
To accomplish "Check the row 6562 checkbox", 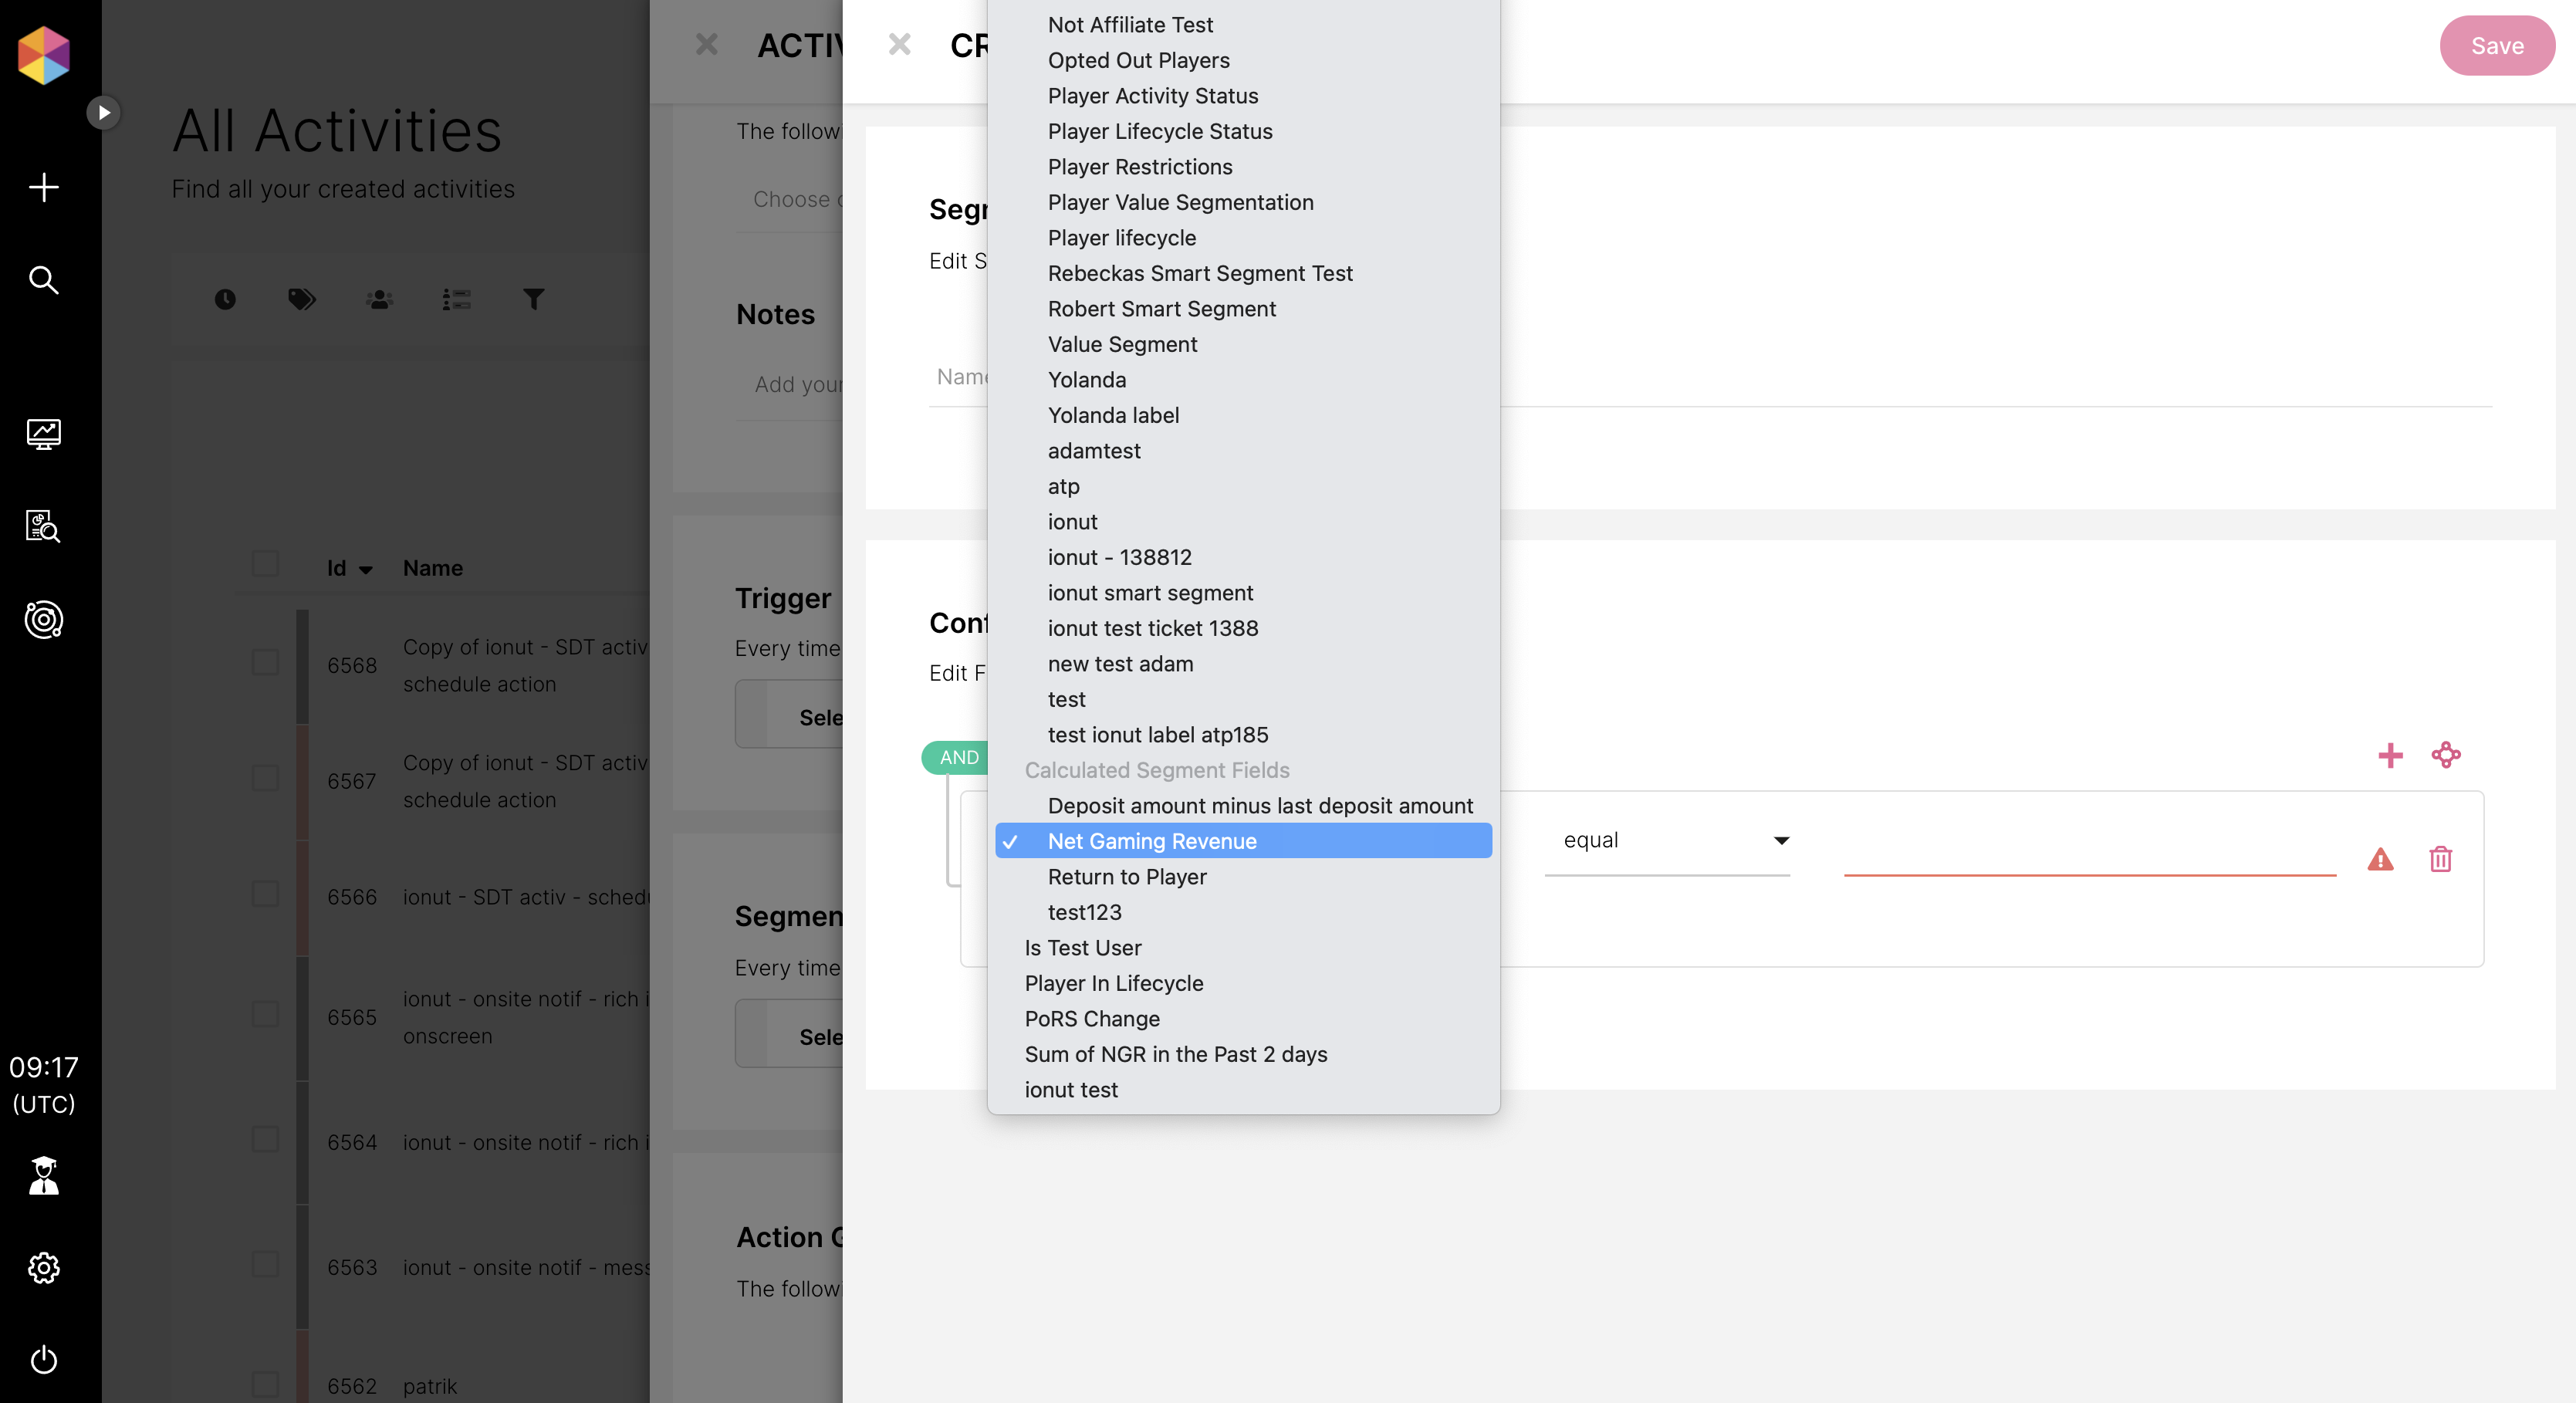I will (265, 1384).
